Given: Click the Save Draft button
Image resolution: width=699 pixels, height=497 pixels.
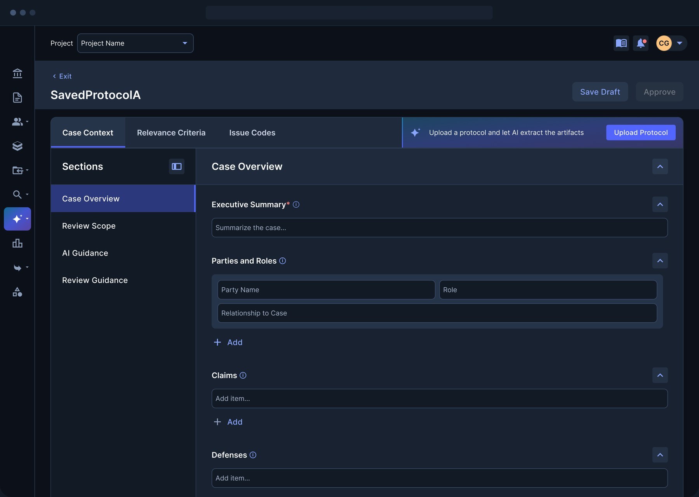Looking at the screenshot, I should [x=600, y=92].
